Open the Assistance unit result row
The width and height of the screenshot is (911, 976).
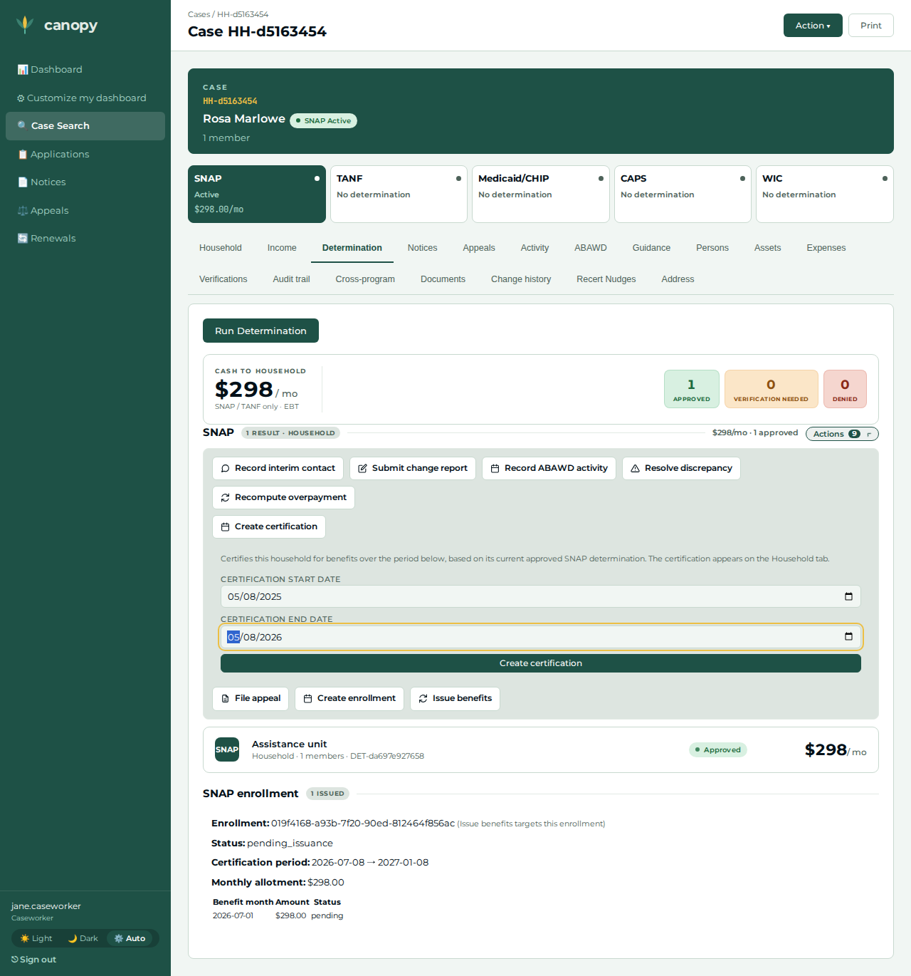[x=541, y=749]
